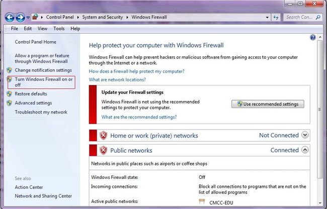Click the vertical scrollbar thumb
Screen dimensions: 327x209
click(319, 110)
